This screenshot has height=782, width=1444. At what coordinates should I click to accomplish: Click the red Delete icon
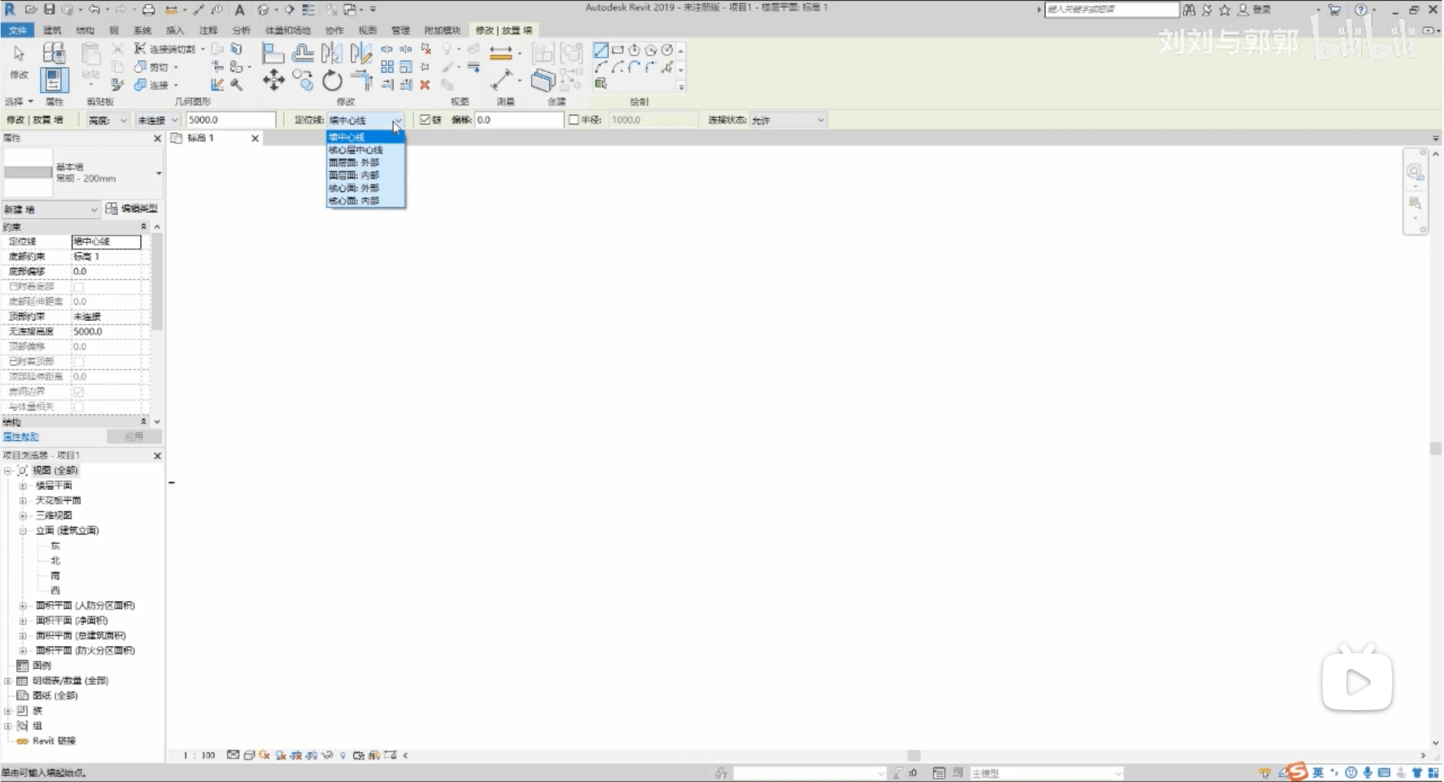[424, 85]
